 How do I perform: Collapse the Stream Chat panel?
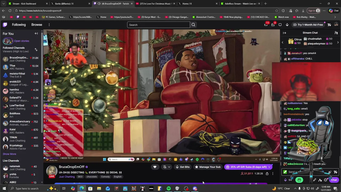[285, 33]
